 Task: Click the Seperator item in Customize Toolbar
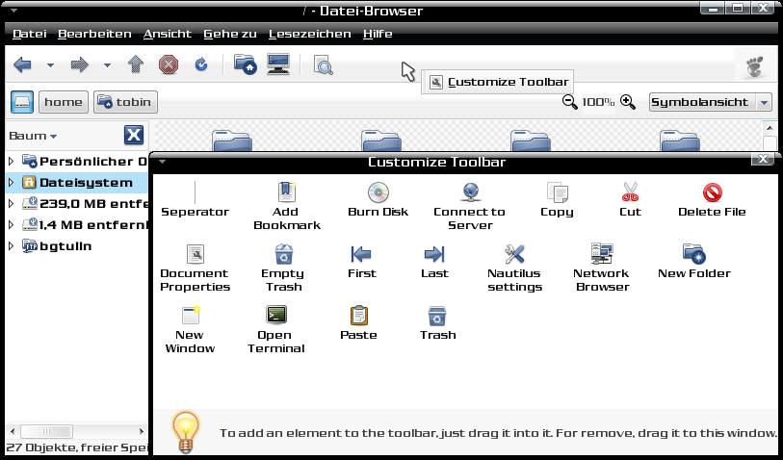coord(195,199)
